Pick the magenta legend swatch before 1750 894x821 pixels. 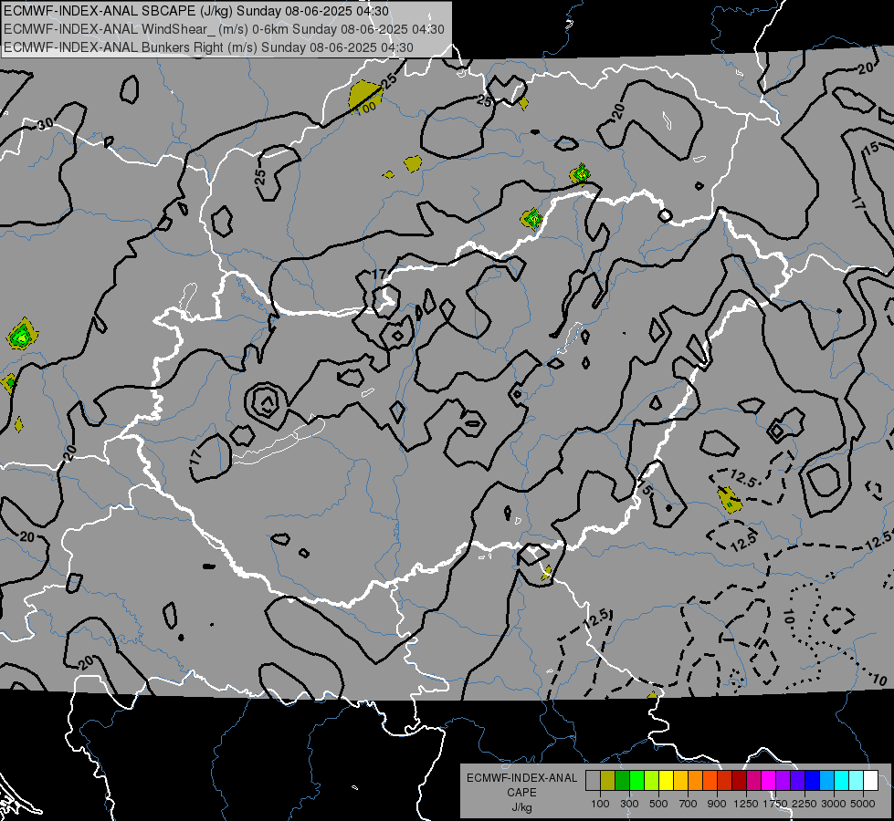click(x=769, y=780)
